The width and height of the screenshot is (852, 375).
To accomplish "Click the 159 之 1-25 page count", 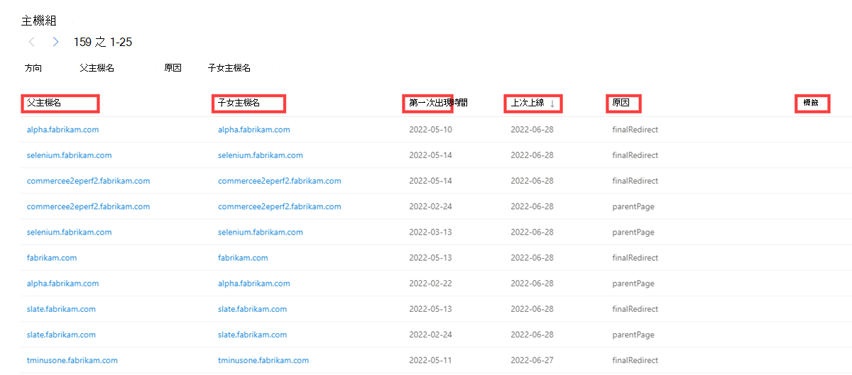I will click(x=103, y=43).
